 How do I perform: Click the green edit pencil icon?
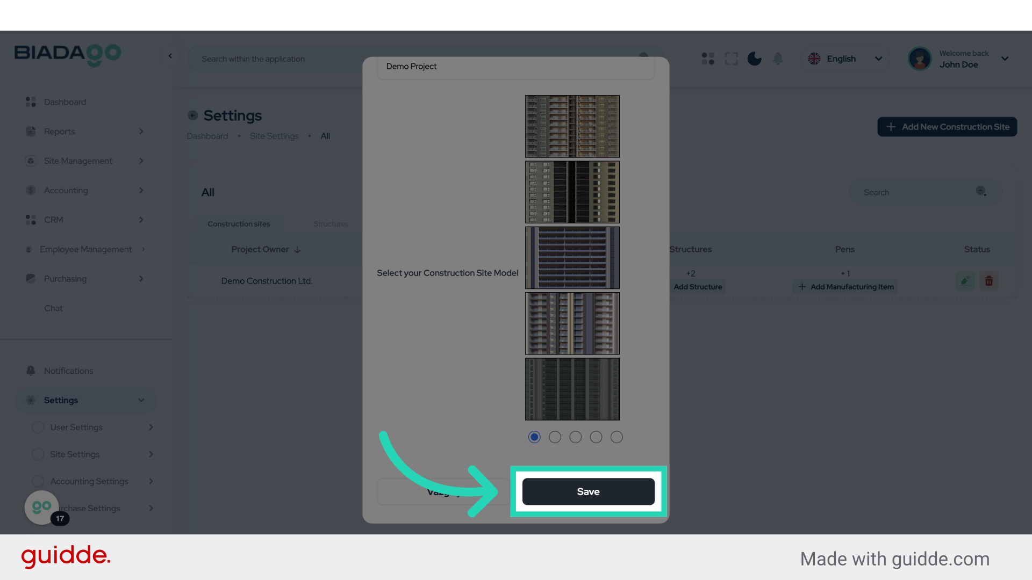coord(965,281)
